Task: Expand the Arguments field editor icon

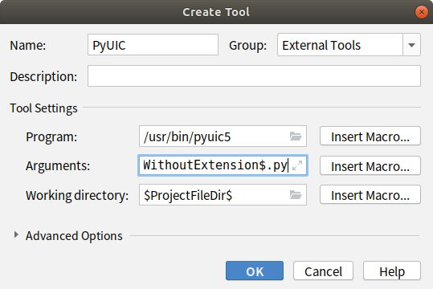Action: tap(297, 165)
